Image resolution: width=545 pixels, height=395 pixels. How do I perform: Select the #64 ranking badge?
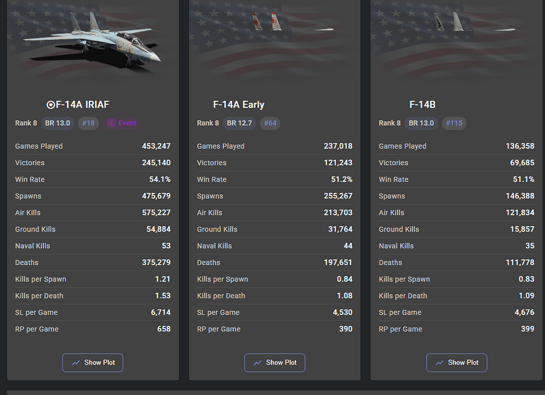270,123
